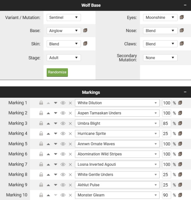Remove the Akhlut Pulse marking with X
Image resolution: width=191 pixels, height=200 pixels.
pyautogui.click(x=70, y=185)
